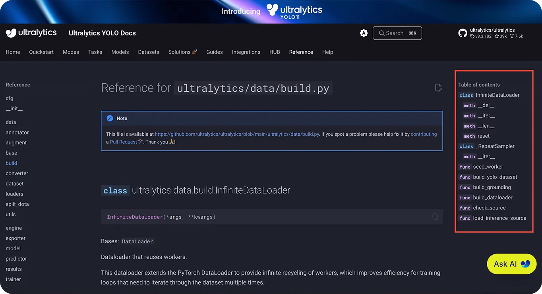The image size is (542, 294).
Task: Open the HUB tab
Action: point(275,52)
